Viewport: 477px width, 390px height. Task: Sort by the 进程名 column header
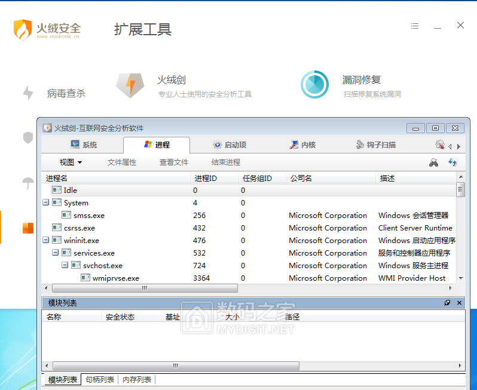coord(115,178)
